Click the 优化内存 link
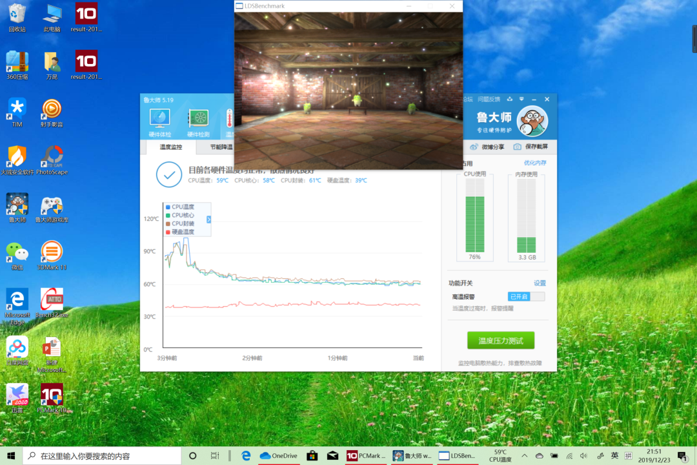This screenshot has width=697, height=465. 535,163
